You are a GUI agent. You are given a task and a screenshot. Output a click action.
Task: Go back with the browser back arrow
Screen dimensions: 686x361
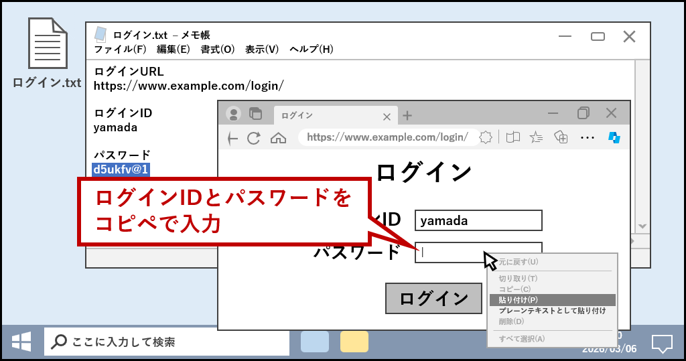click(232, 139)
